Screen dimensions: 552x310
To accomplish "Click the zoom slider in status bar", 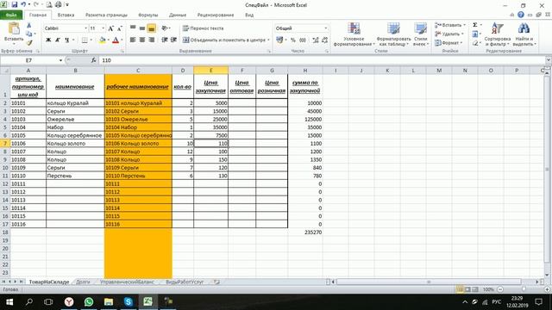I will 524,289.
